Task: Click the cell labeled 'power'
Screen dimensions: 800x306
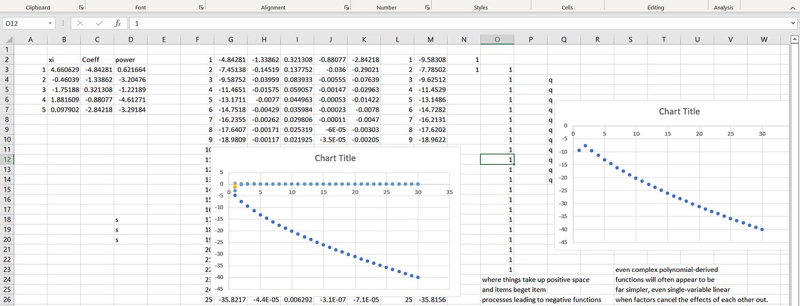Action: coord(130,59)
